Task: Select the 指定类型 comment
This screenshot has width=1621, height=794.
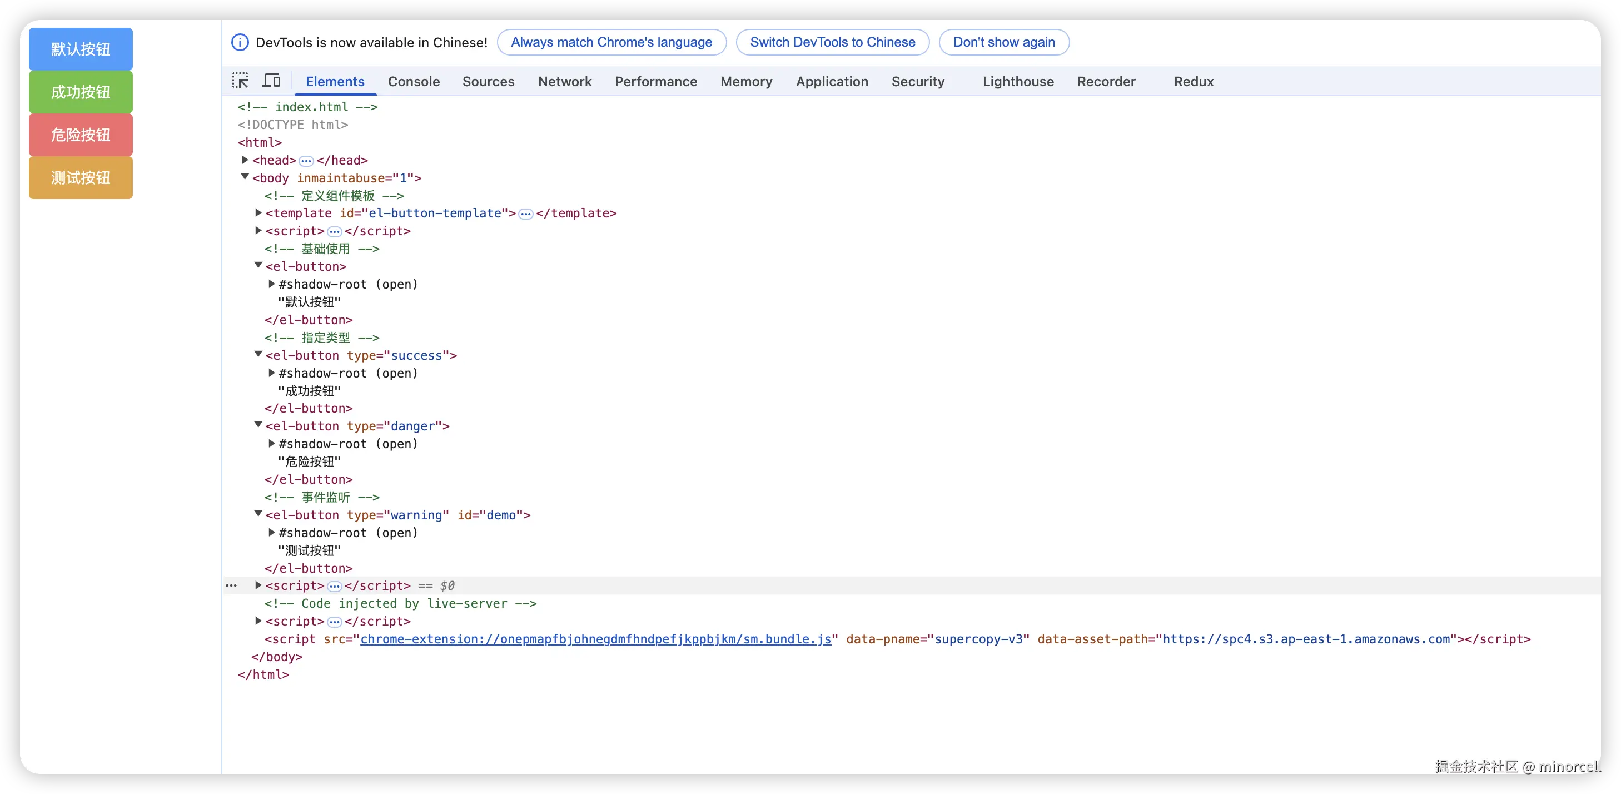Action: pos(321,338)
